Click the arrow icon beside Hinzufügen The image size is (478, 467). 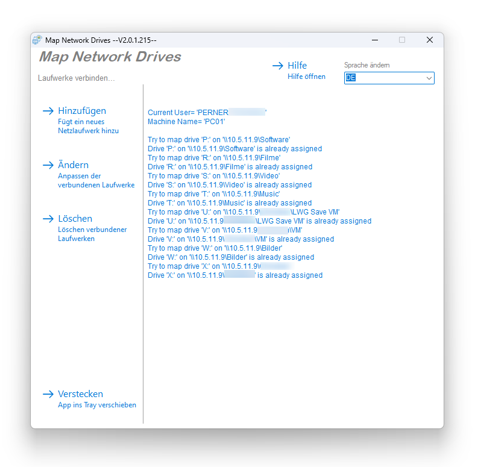click(x=48, y=111)
